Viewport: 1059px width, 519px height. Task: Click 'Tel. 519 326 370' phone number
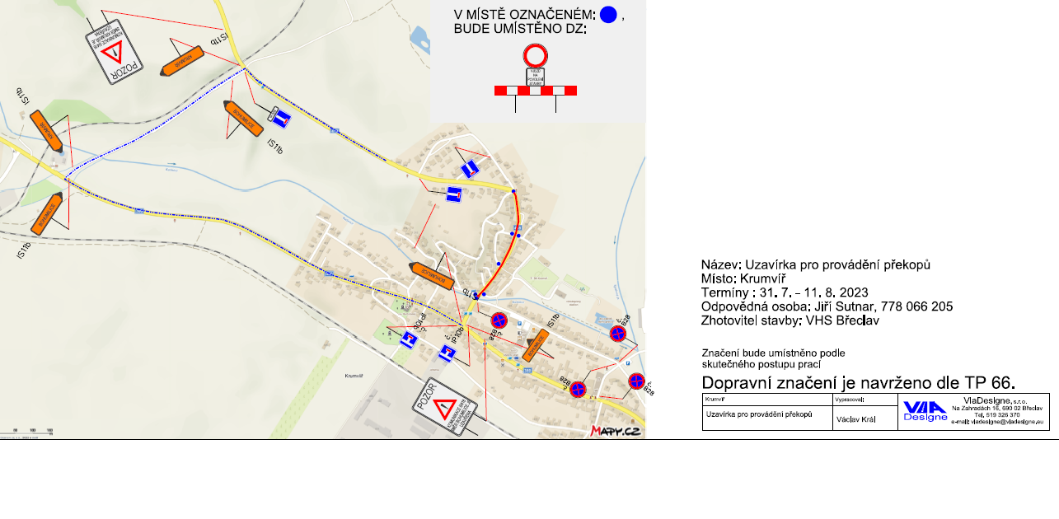[x=997, y=414]
